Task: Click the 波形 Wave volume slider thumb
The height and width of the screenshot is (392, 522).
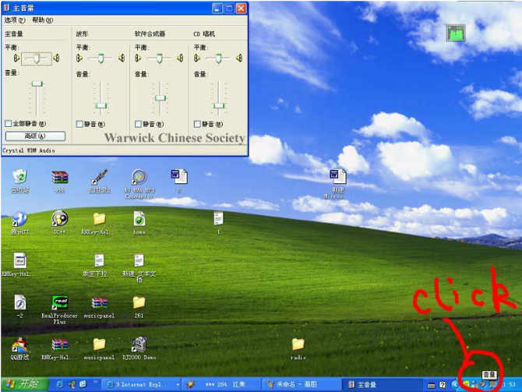Action: (101, 105)
